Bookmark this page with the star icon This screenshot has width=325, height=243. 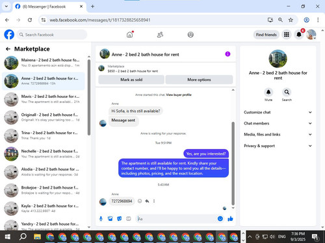[291, 20]
